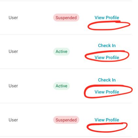The height and width of the screenshot is (138, 138).
Task: Select the User role text beside first Active badge
Action: (13, 51)
